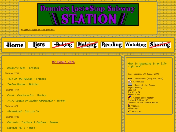Select the crossed-out Making button
Viewport: 176px width, 132px height.
pyautogui.click(x=87, y=45)
